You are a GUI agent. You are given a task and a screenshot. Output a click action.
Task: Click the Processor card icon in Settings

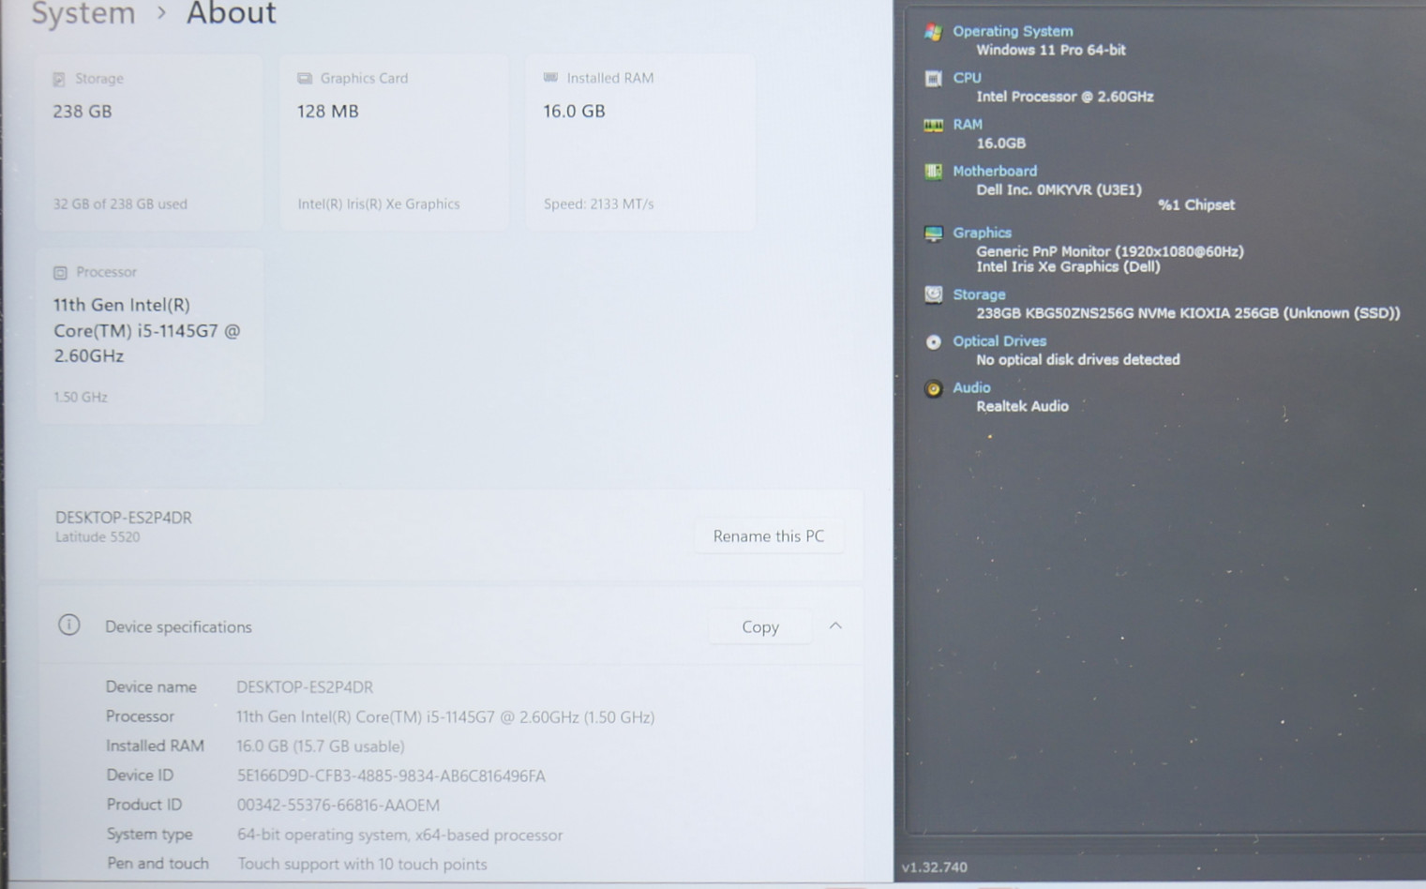(60, 273)
